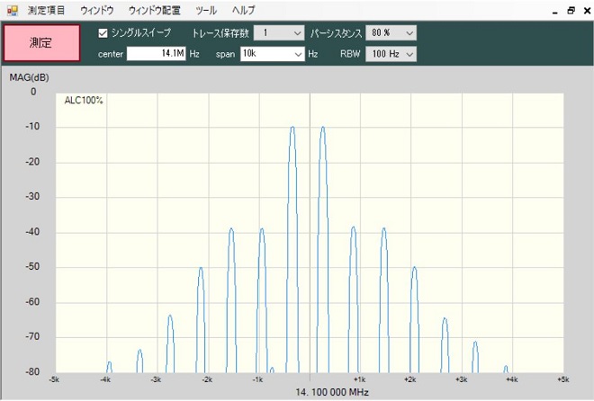Open the ツール menu

pos(206,10)
